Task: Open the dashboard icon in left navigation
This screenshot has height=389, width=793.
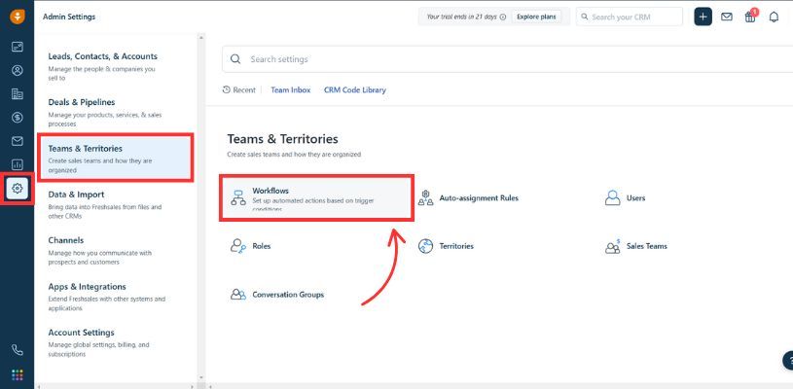Action: [x=18, y=47]
